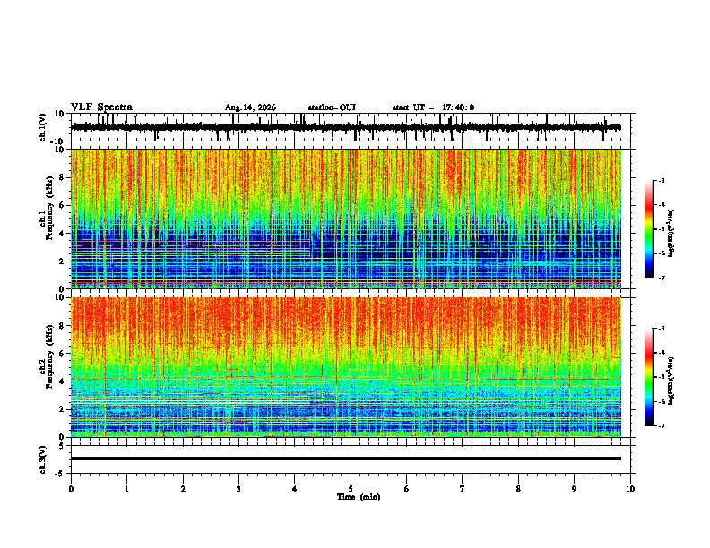Click the "2" minute tick on the time axis
The width and height of the screenshot is (710, 548).
183,489
